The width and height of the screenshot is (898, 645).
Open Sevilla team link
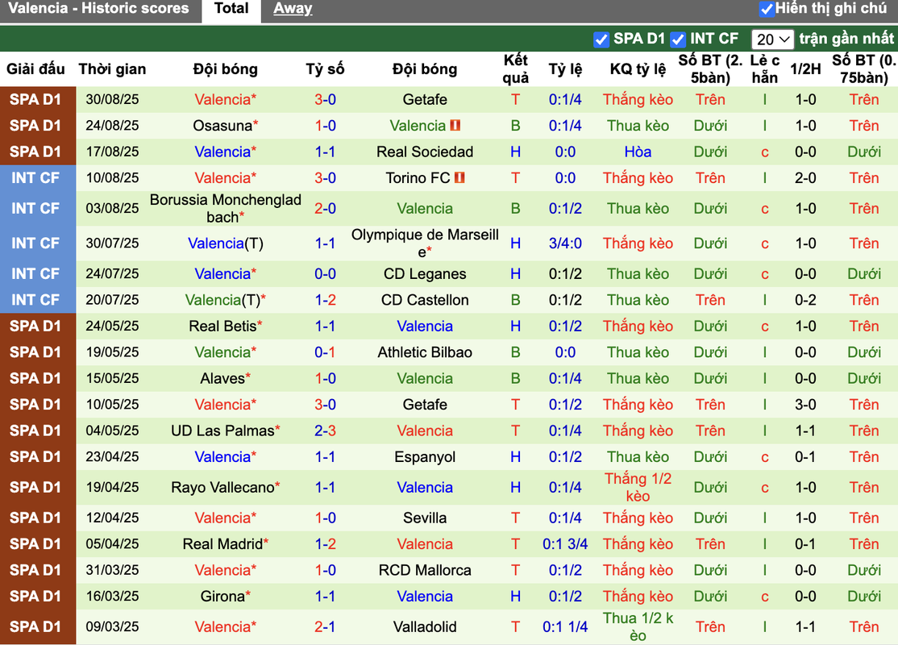coord(425,518)
